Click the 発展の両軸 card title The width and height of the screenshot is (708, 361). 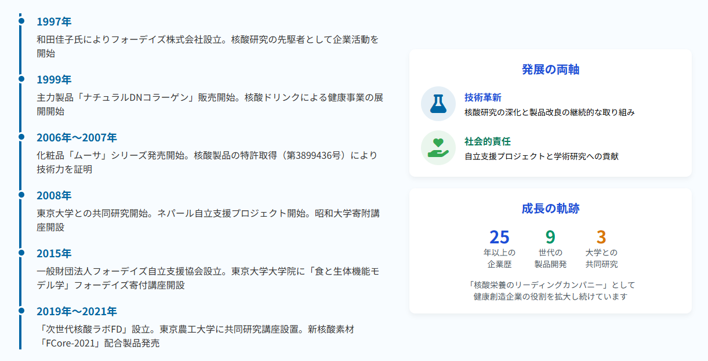[550, 70]
